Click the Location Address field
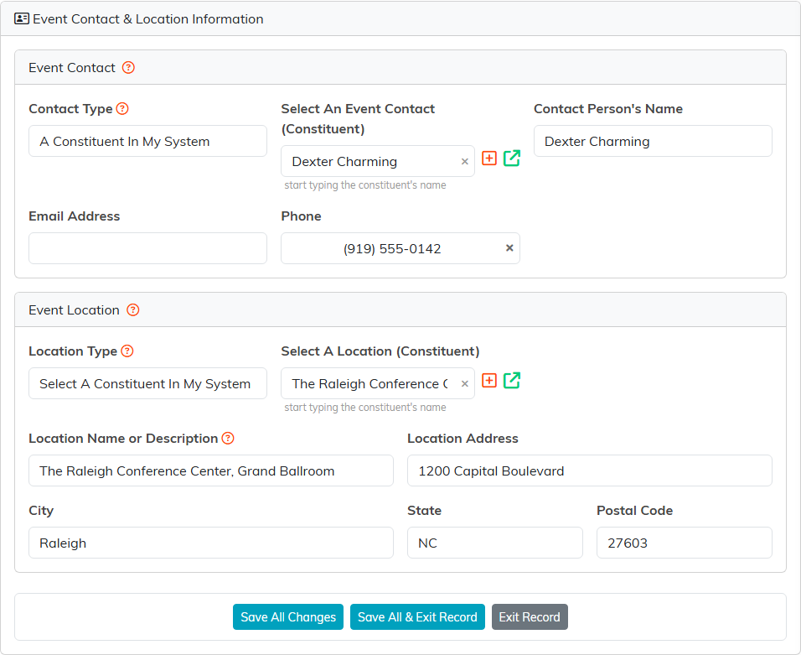801x655 pixels. [x=590, y=471]
